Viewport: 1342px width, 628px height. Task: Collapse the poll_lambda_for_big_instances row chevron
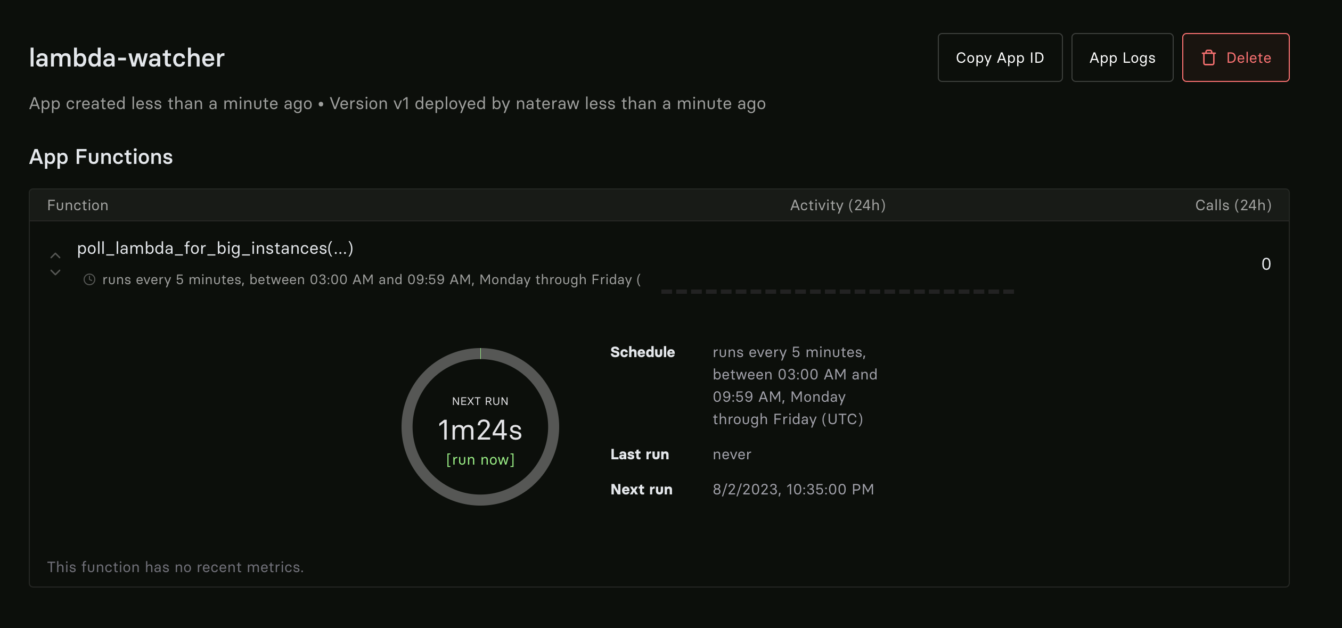pyautogui.click(x=55, y=264)
